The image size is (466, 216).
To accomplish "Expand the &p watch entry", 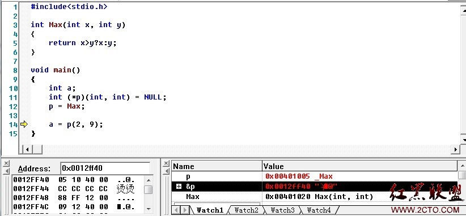I will pyautogui.click(x=179, y=187).
